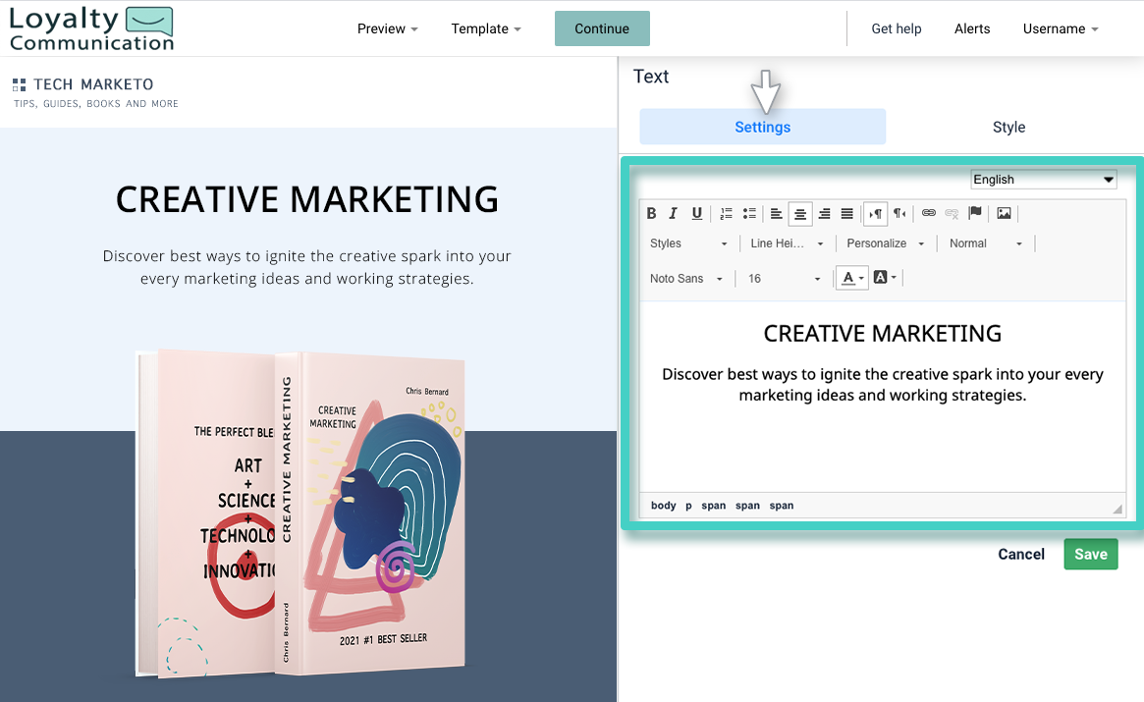This screenshot has height=702, width=1144.
Task: Insert an image into the text
Action: [1003, 213]
